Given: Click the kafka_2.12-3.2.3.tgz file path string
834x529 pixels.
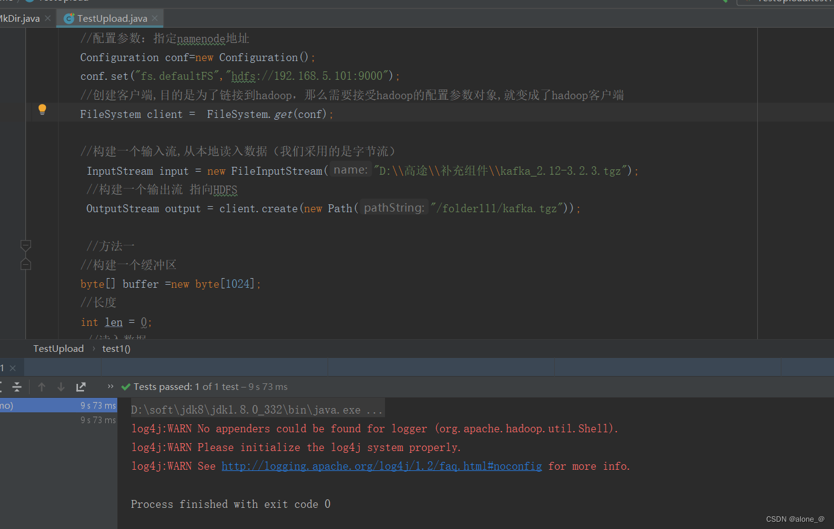Looking at the screenshot, I should (x=500, y=171).
